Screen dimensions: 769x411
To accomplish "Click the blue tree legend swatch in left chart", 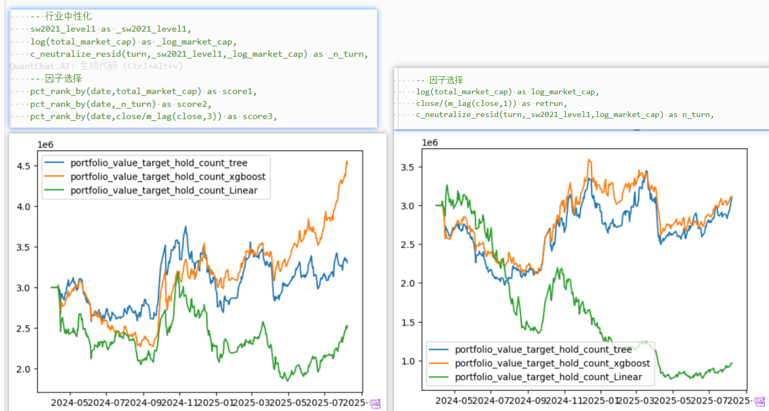I will tap(55, 163).
